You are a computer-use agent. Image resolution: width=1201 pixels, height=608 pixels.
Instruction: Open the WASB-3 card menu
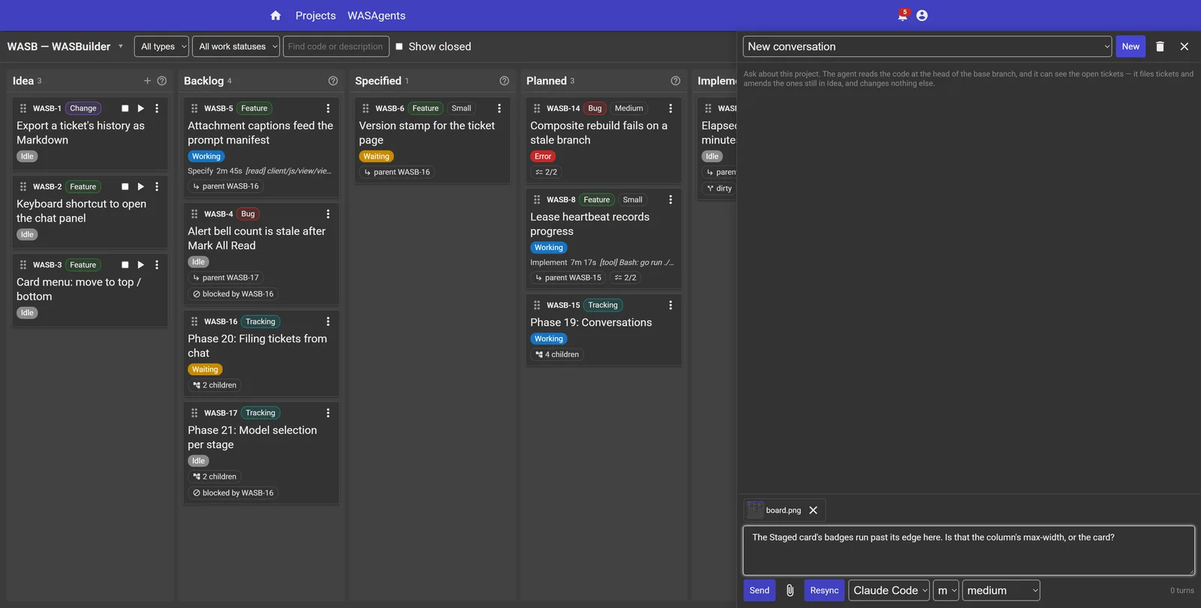point(157,265)
